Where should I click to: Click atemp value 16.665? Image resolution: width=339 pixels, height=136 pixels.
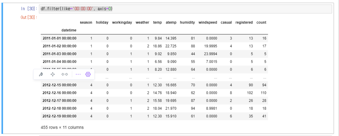coord(171,85)
